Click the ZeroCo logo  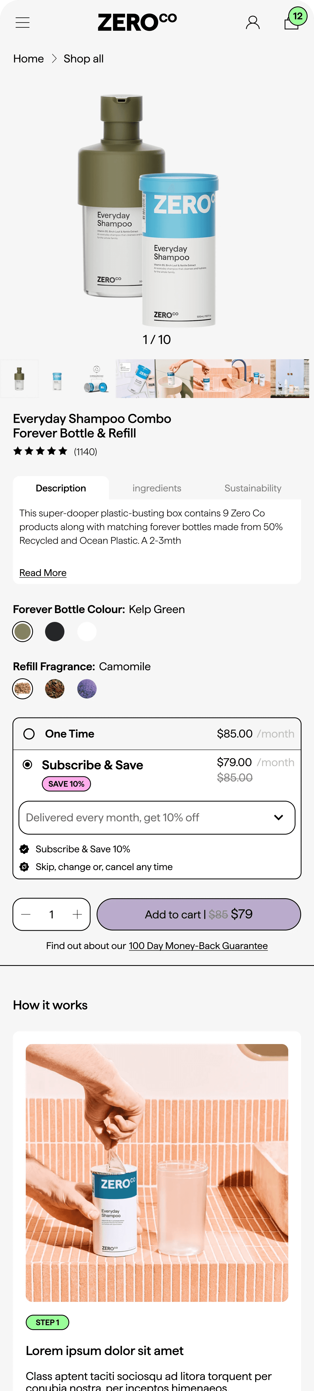pos(137,22)
